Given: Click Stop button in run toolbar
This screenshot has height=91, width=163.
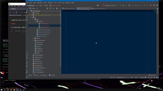Looking at the screenshot, I should 132,5.
